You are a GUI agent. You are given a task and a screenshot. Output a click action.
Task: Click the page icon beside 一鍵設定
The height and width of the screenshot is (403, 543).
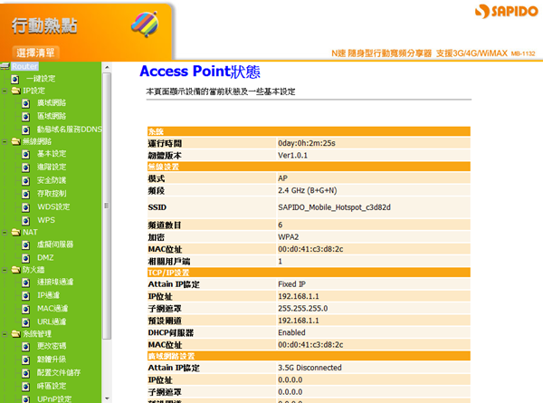(14, 79)
